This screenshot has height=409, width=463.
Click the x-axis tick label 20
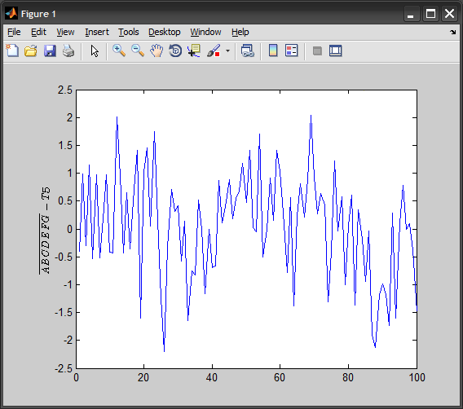click(x=143, y=377)
